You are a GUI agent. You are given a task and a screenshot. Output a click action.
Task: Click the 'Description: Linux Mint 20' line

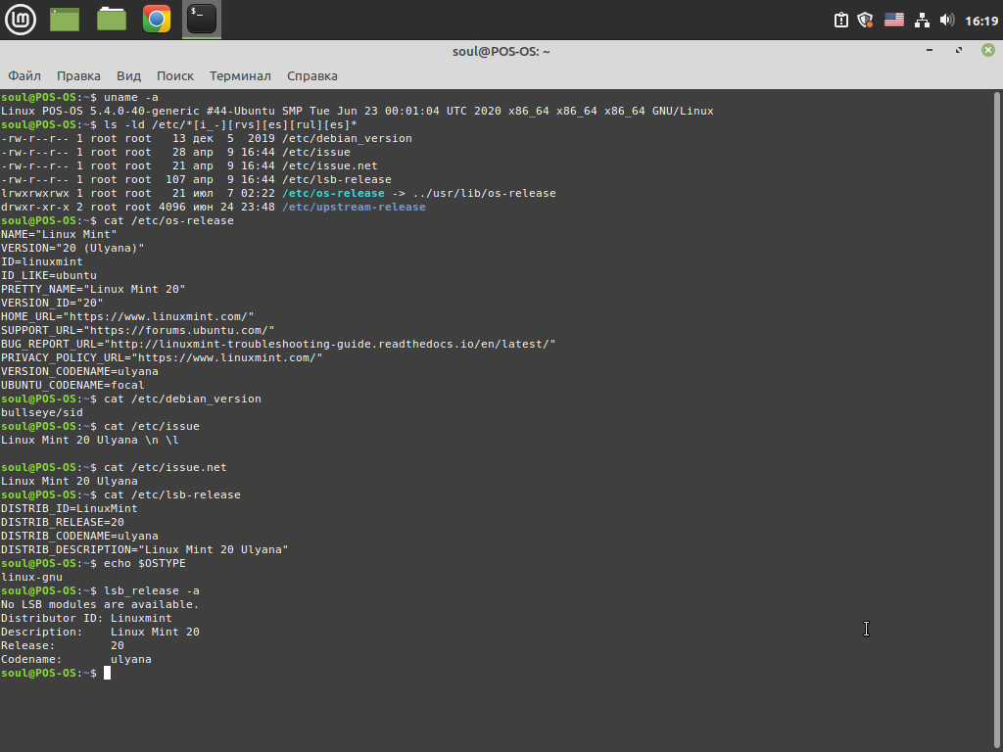100,633
